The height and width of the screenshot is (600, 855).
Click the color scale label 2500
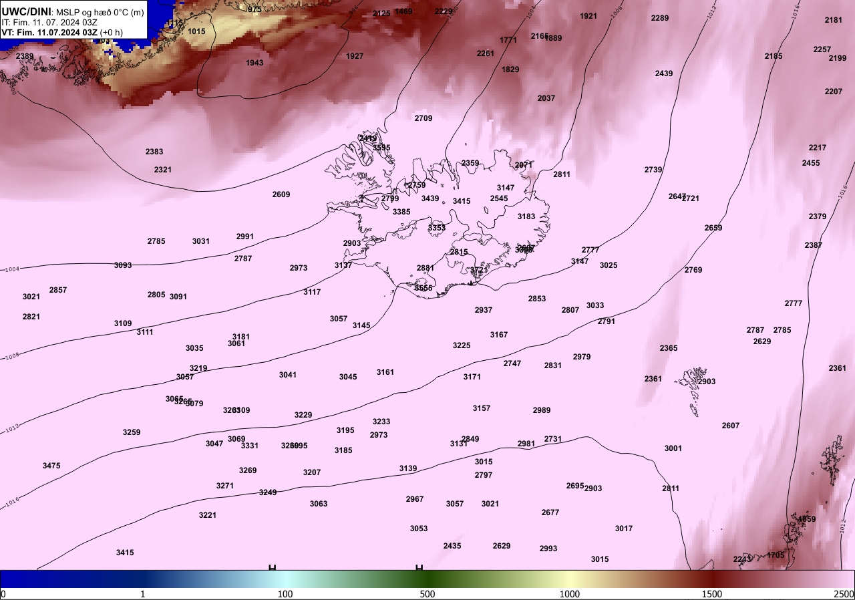[x=844, y=594]
